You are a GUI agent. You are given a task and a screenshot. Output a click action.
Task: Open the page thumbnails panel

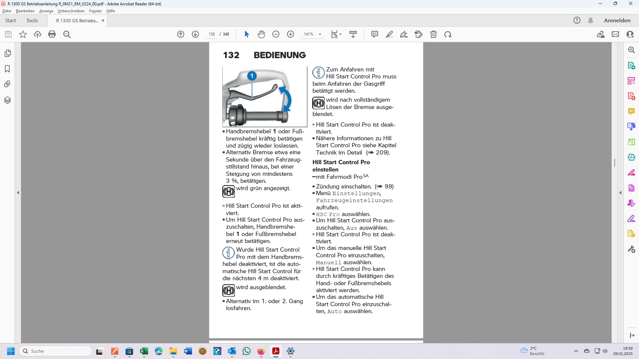[x=7, y=53]
